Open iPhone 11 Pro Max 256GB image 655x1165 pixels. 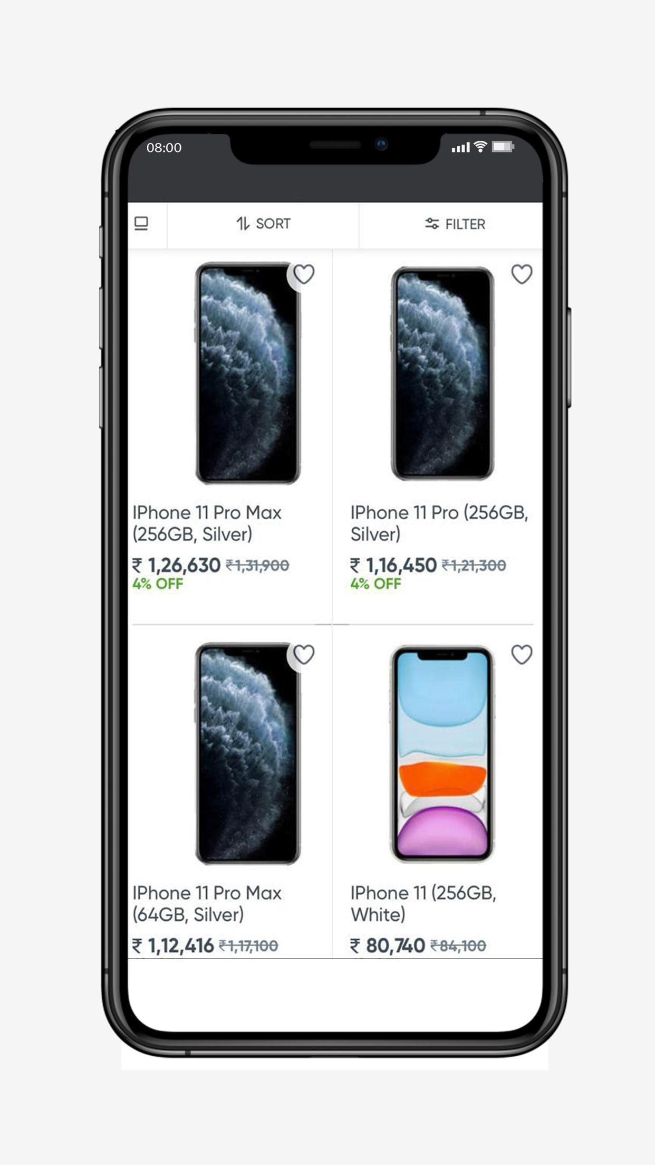click(247, 373)
